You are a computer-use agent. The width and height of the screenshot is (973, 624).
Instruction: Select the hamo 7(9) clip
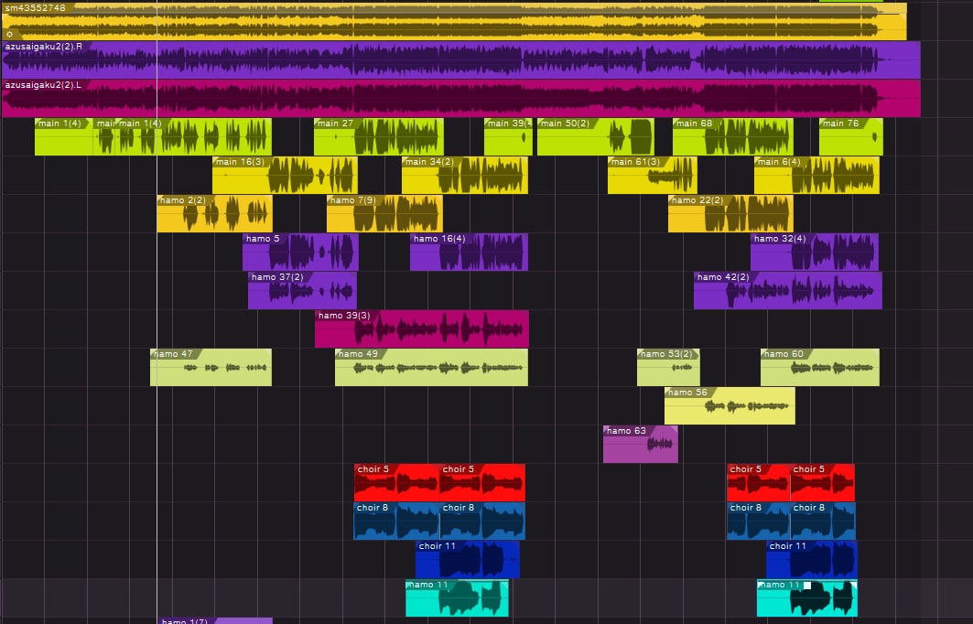384,213
